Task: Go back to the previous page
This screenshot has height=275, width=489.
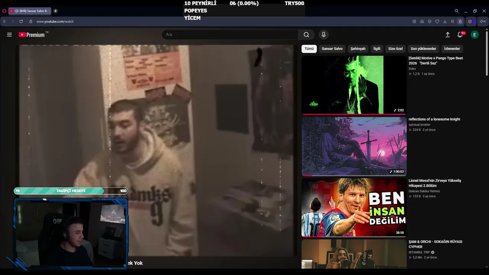Action: tap(4, 21)
